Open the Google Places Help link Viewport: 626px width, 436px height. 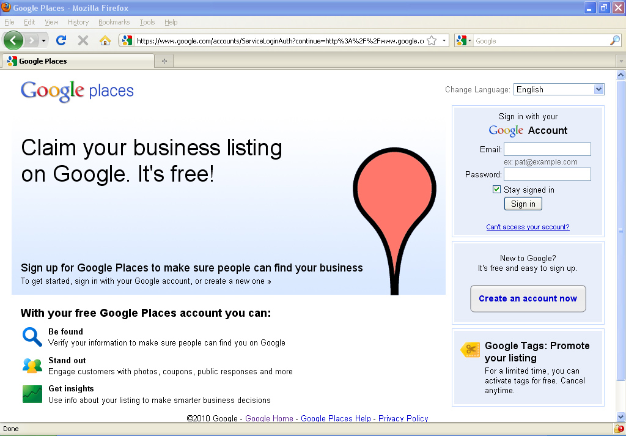point(336,418)
